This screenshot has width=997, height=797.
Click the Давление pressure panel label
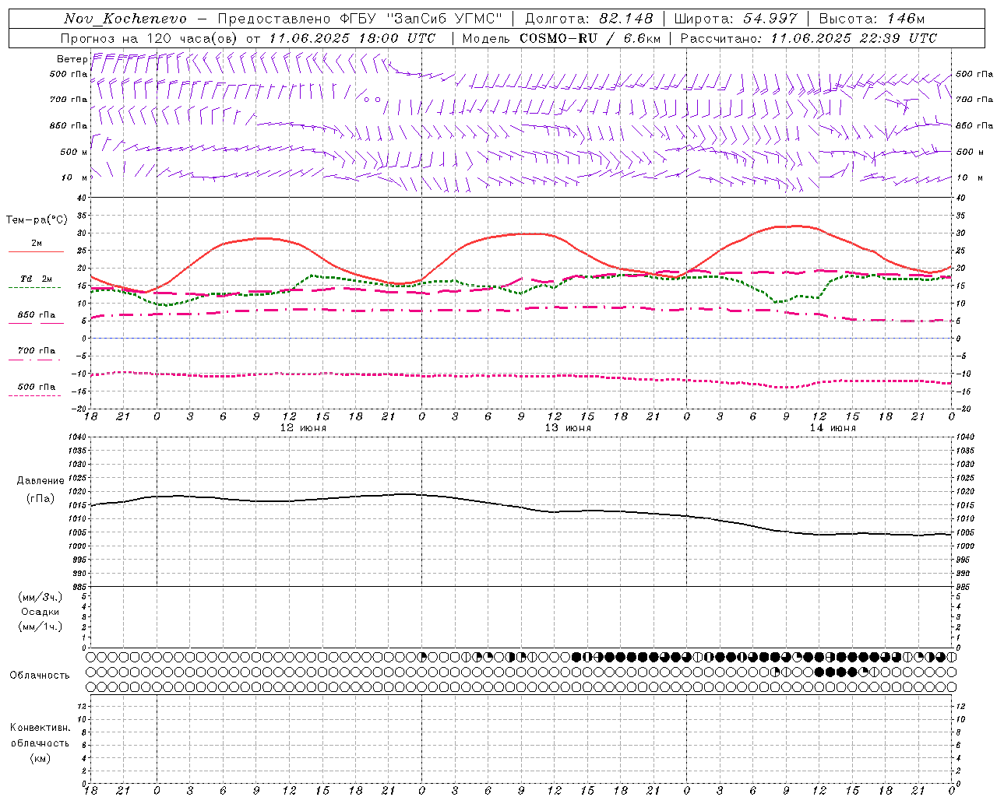pos(41,481)
